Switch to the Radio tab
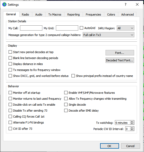 [25, 15]
